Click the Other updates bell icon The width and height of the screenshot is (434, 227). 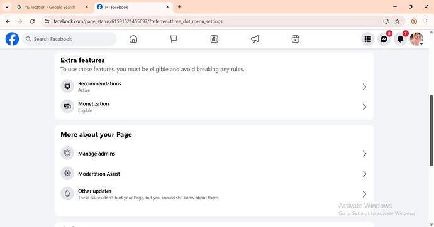(67, 194)
